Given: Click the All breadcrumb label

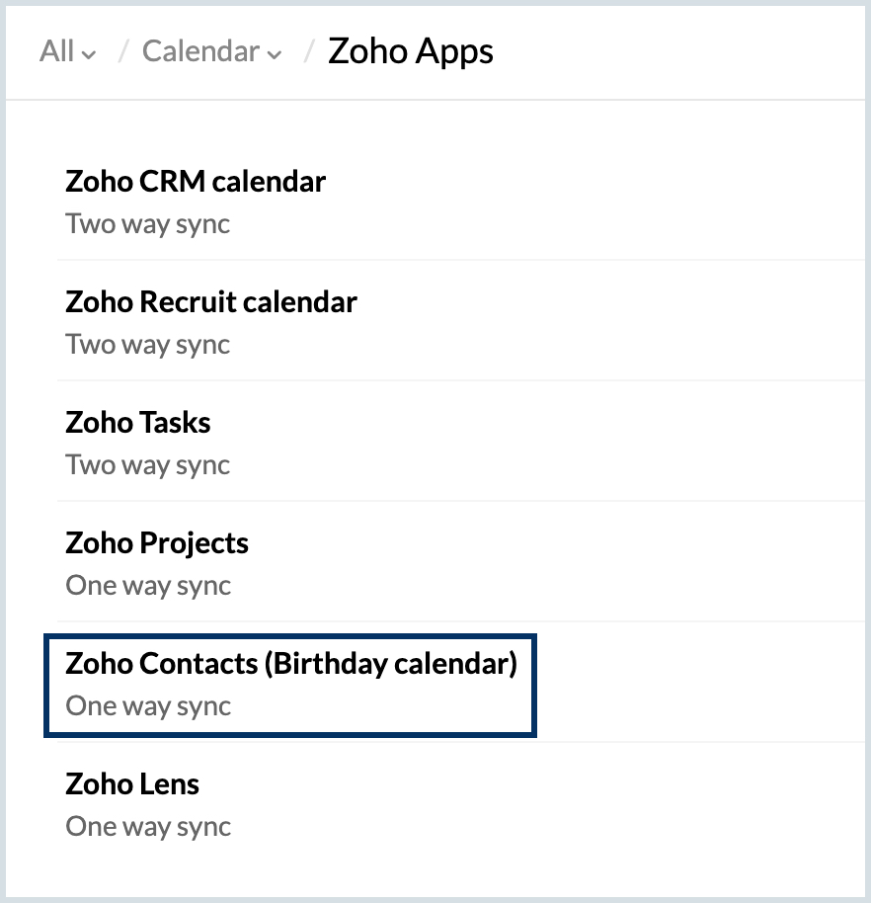Looking at the screenshot, I should click(57, 51).
